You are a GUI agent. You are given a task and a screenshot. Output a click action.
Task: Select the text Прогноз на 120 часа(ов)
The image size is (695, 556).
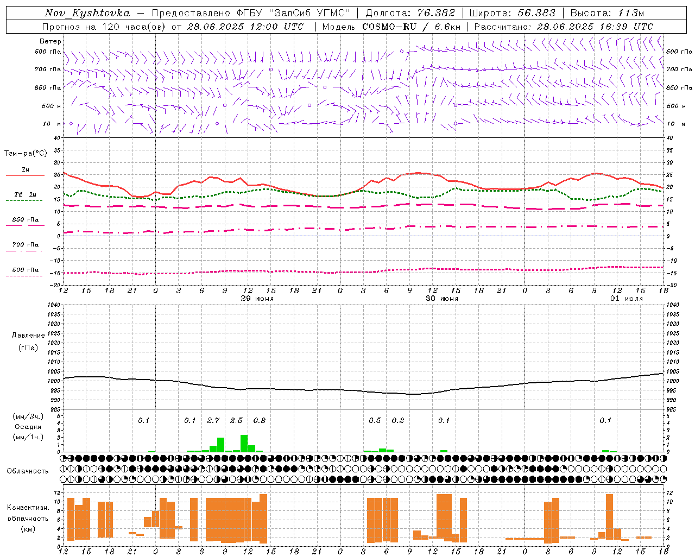pyautogui.click(x=104, y=27)
